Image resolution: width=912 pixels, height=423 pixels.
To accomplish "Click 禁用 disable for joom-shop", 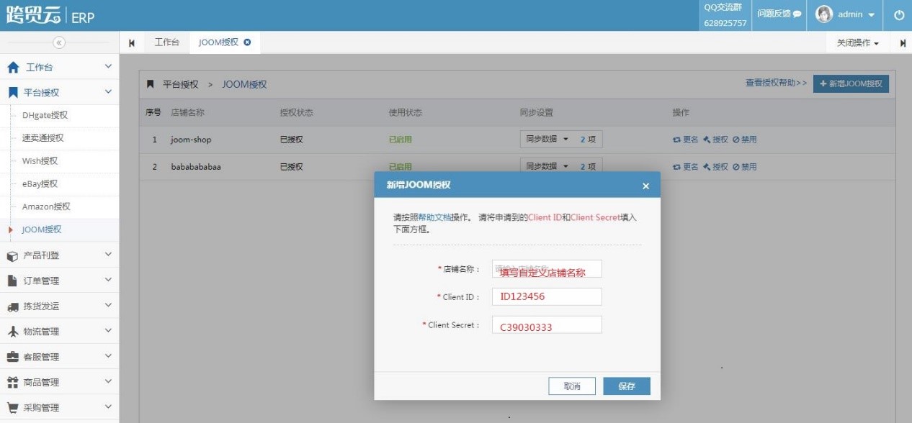I will (x=745, y=140).
